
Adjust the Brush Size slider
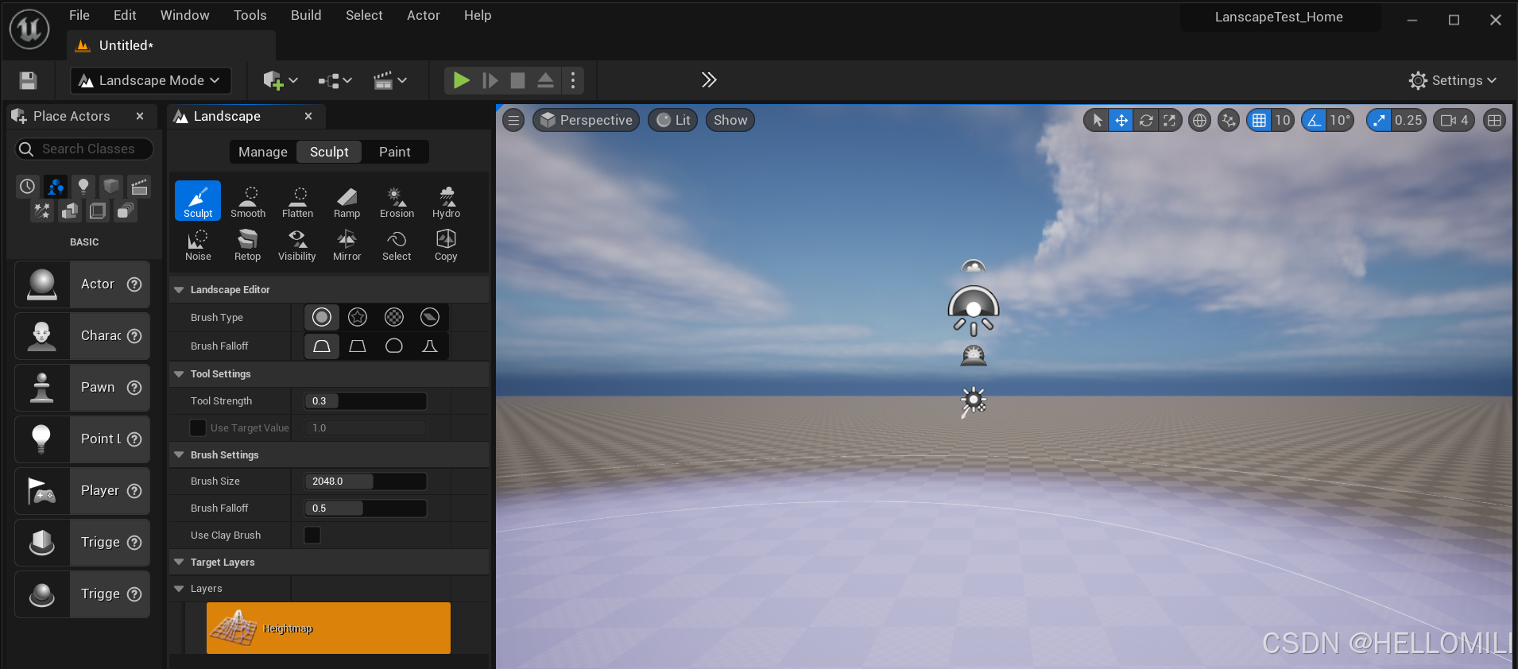point(366,481)
